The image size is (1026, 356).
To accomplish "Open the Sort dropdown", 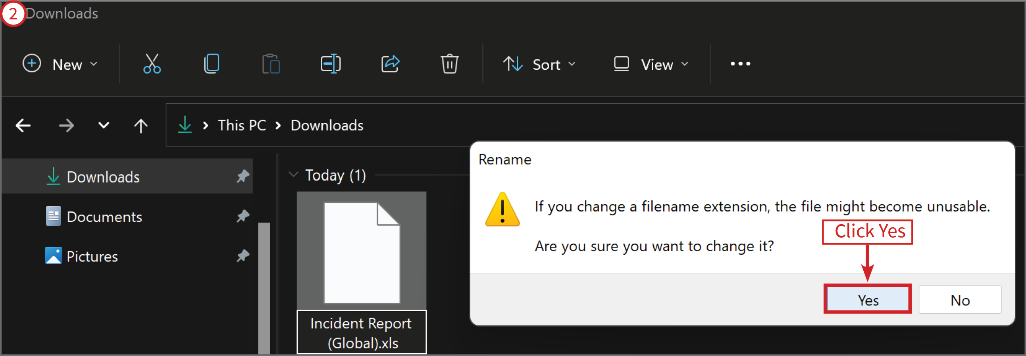I will pos(539,64).
